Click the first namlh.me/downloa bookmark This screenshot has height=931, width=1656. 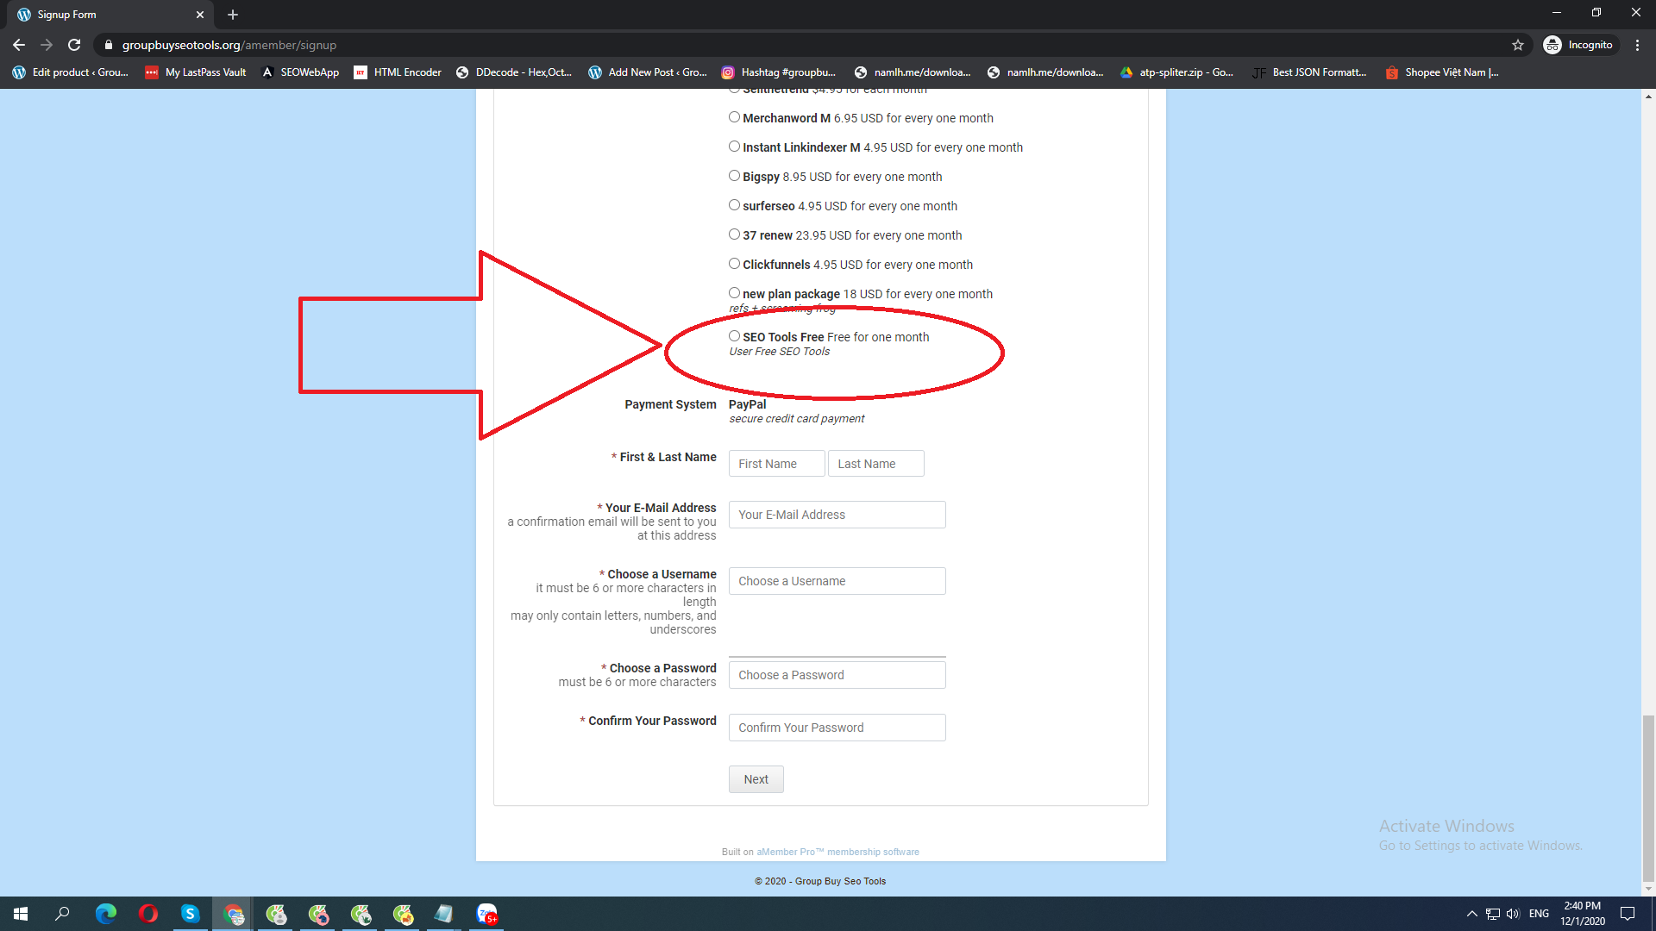pos(912,72)
